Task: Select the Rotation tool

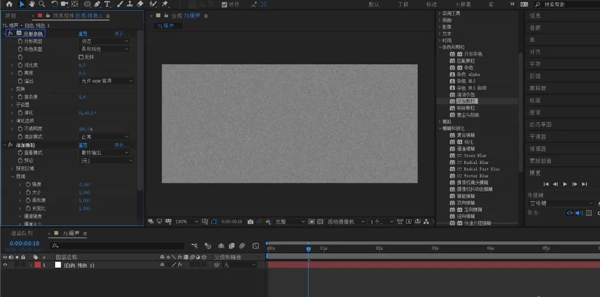Action: click(x=54, y=4)
